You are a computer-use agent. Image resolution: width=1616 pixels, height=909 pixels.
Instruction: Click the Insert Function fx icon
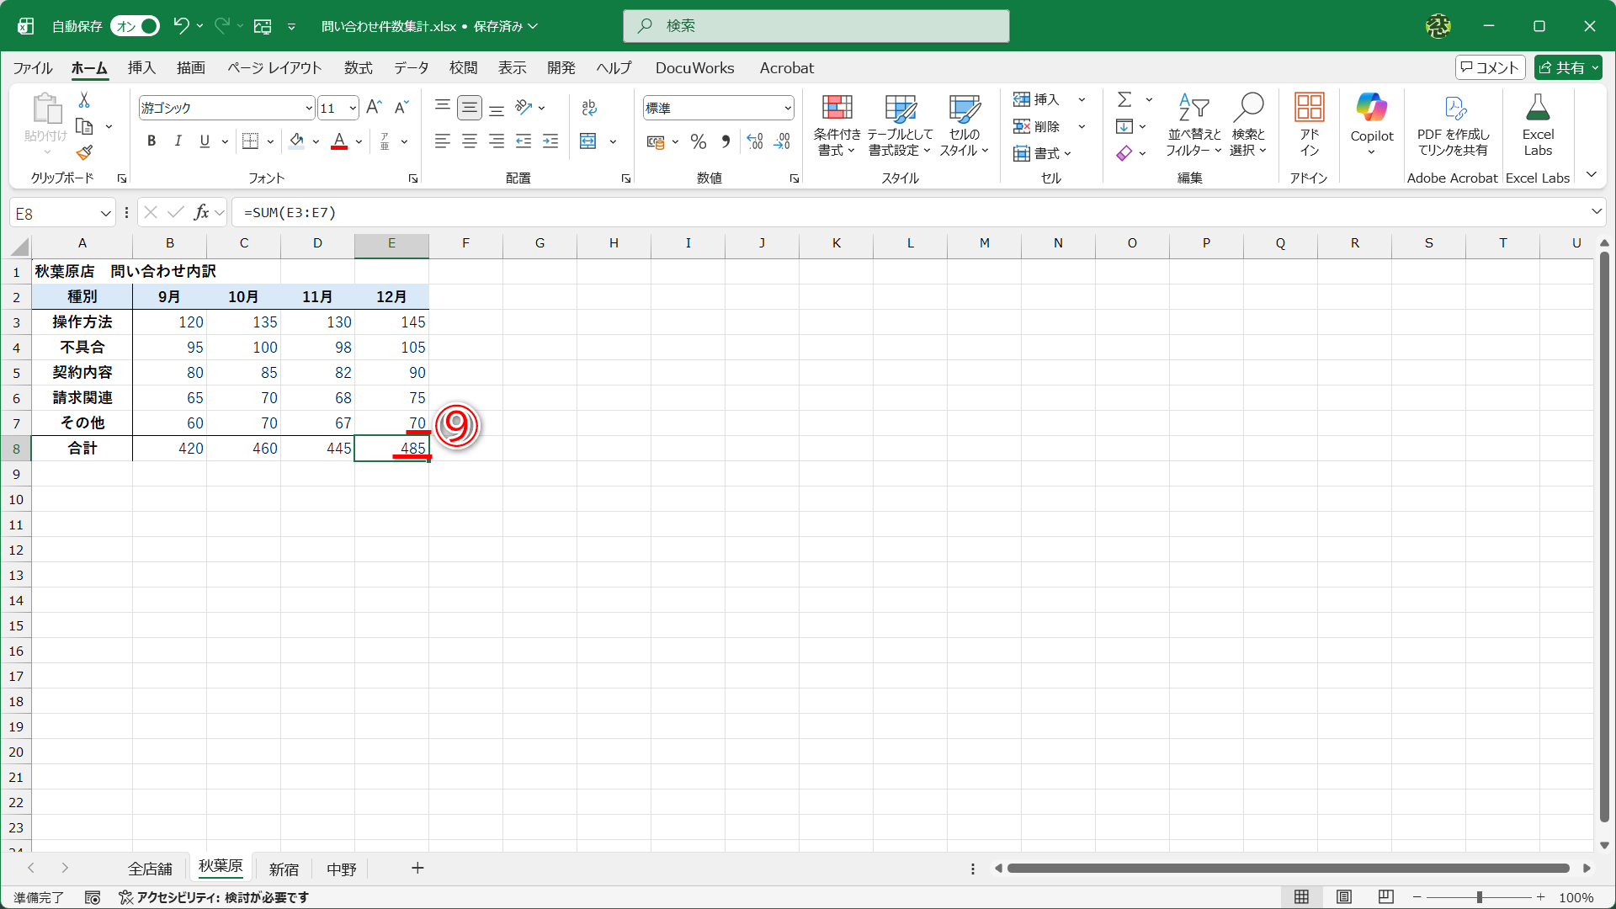[x=201, y=212]
